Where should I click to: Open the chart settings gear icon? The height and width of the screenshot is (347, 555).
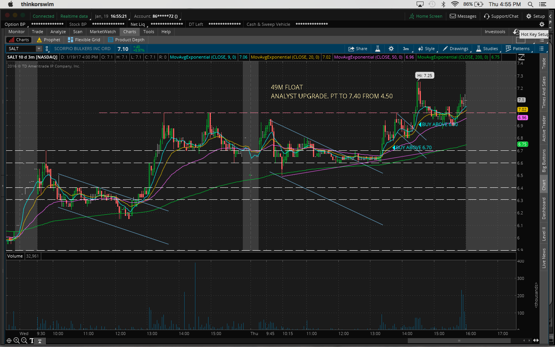click(391, 49)
